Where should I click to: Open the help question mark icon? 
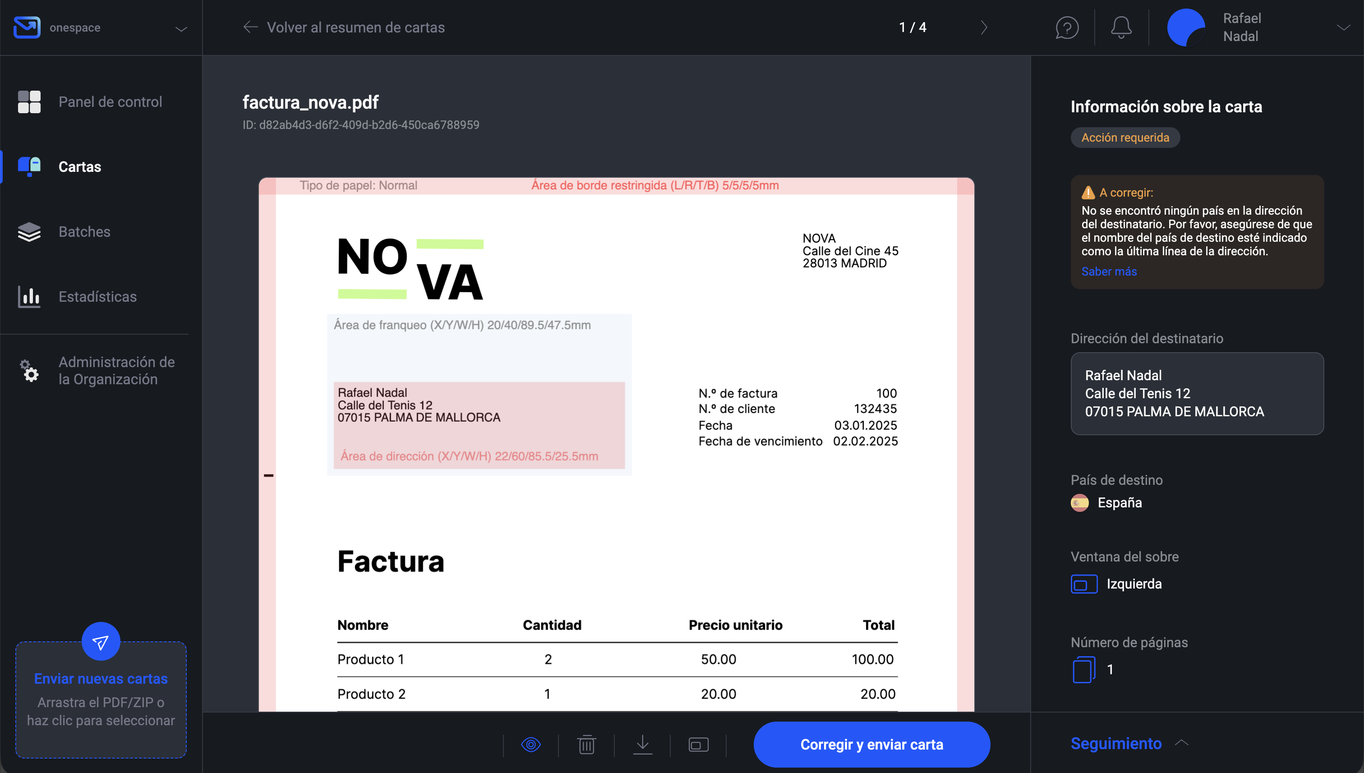tap(1067, 27)
